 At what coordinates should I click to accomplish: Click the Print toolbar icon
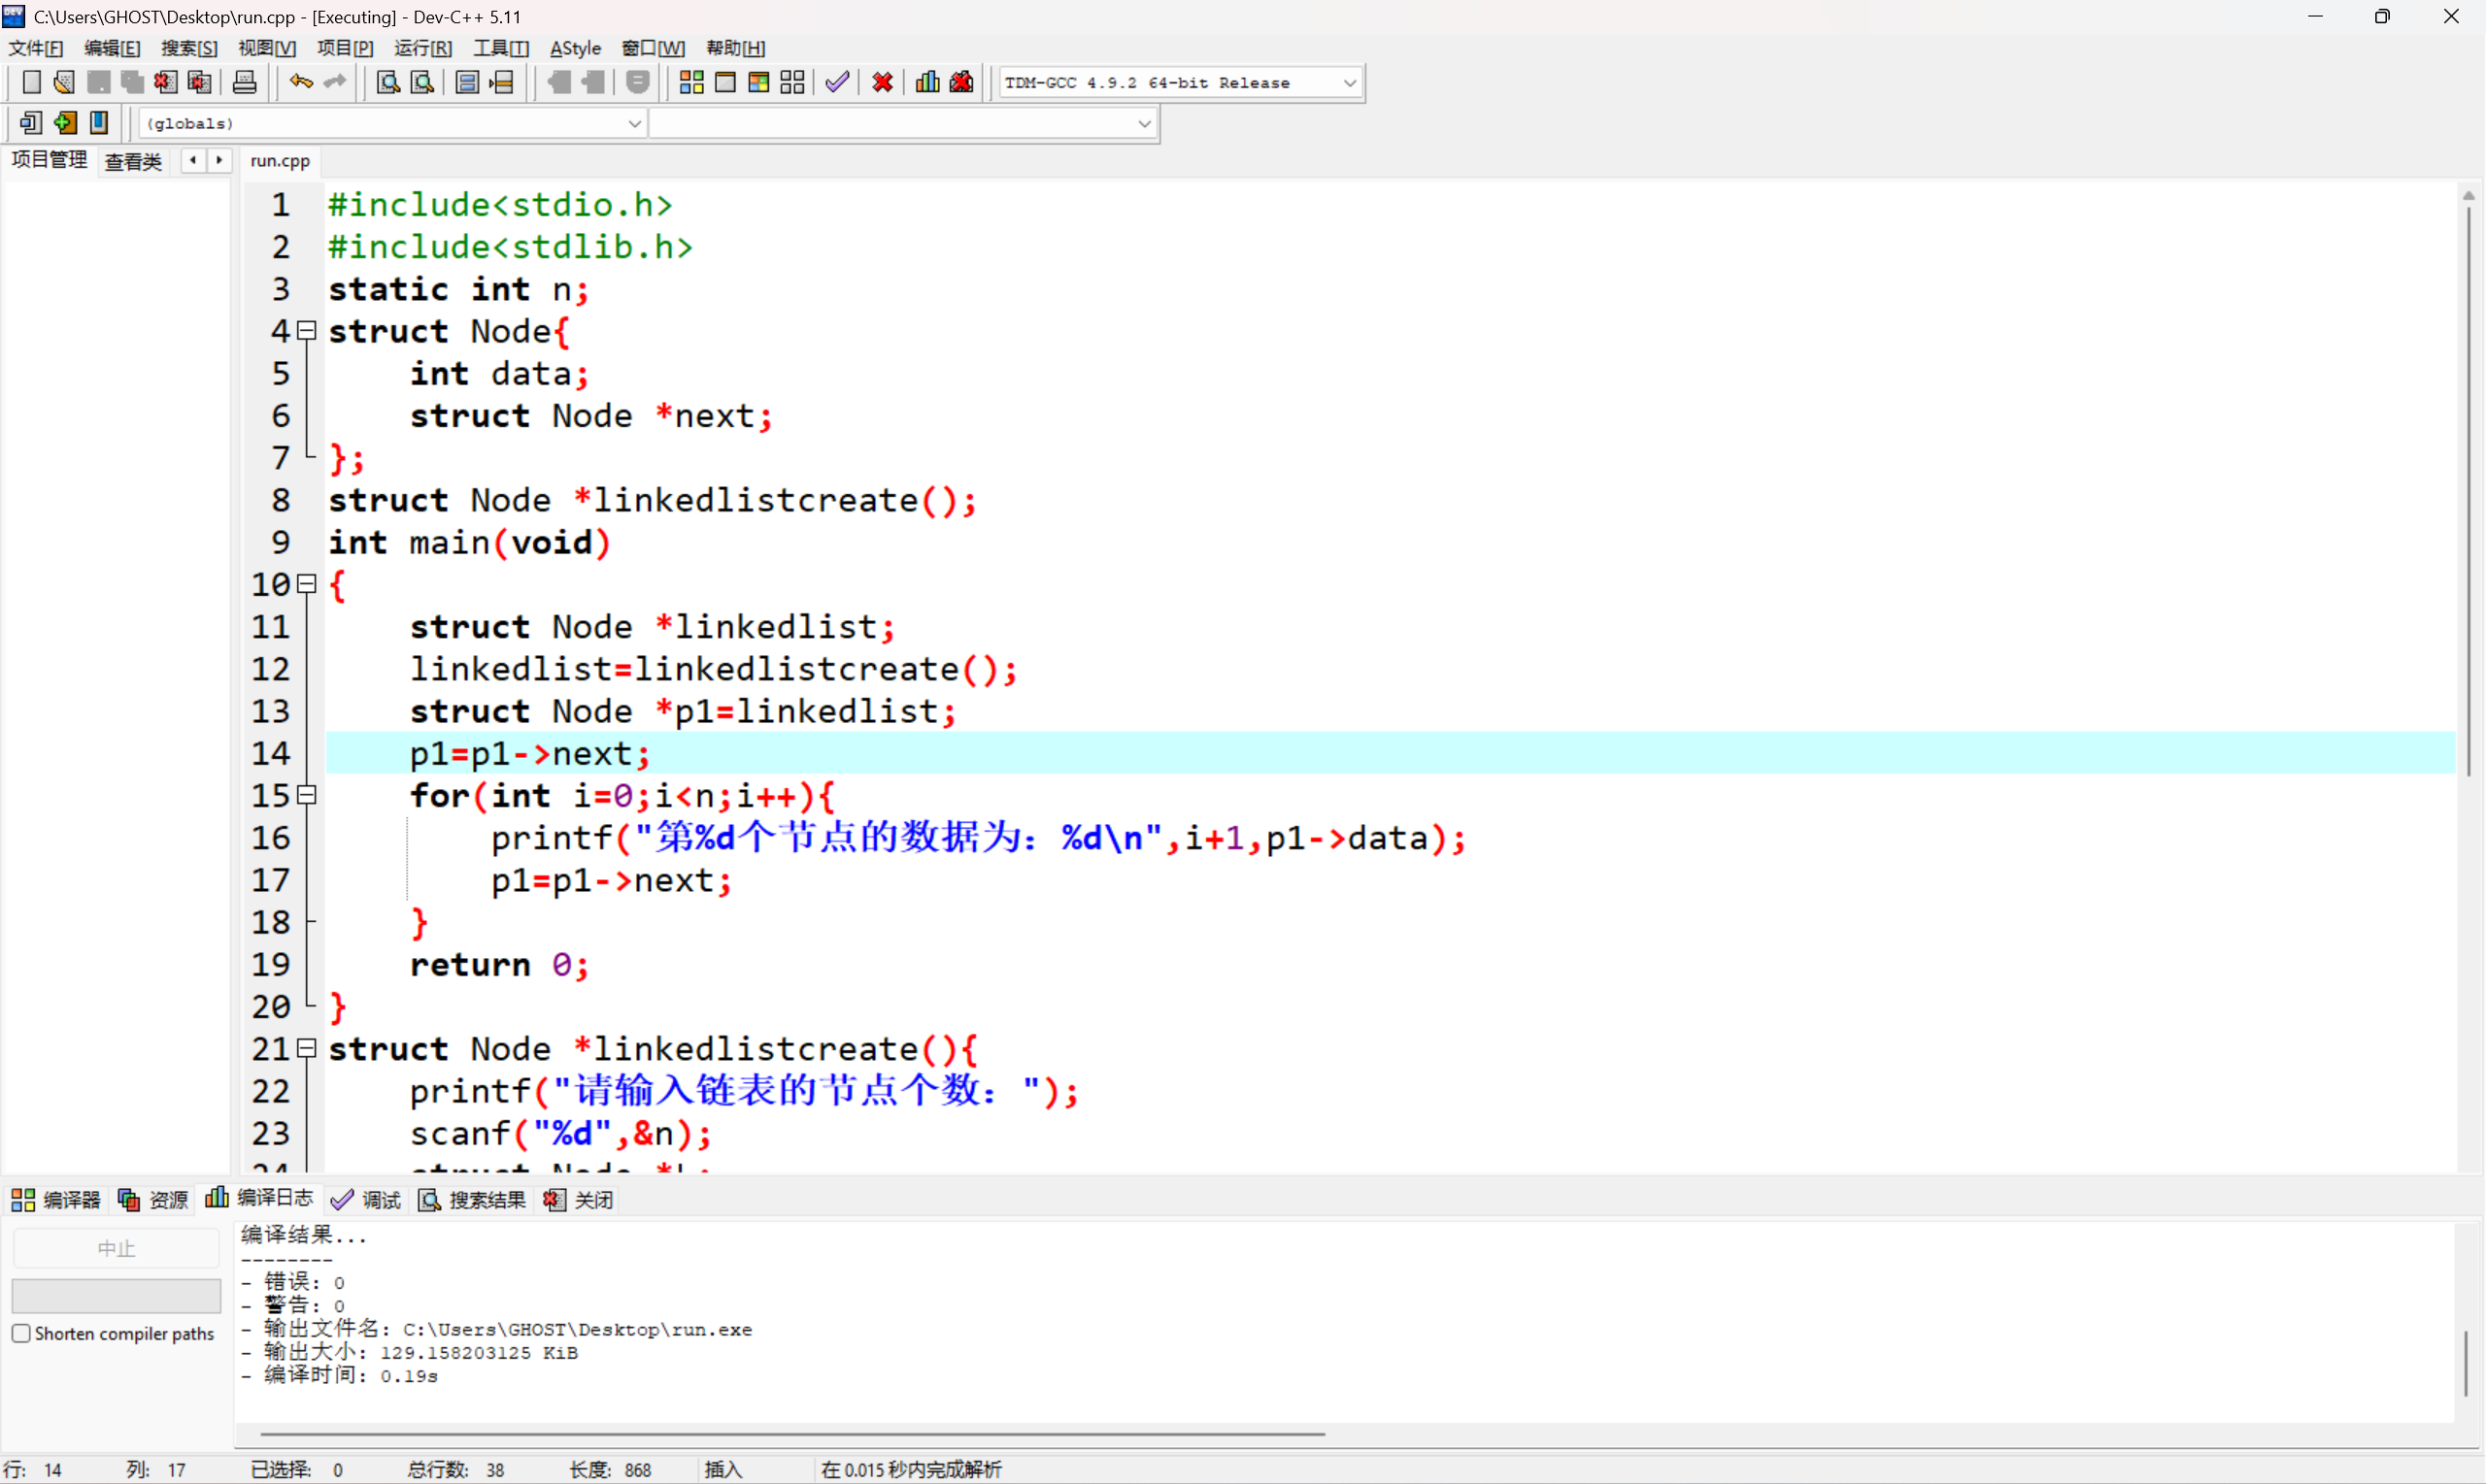(x=244, y=82)
